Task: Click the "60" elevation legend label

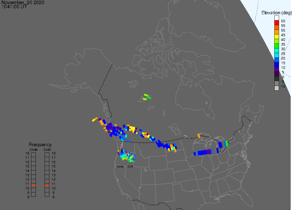Action: (283, 21)
